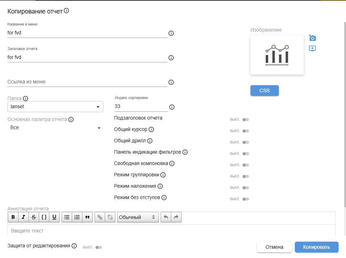Viewport: 346px width, 258px height.
Task: Click the add photo camera icon
Action: click(x=312, y=38)
